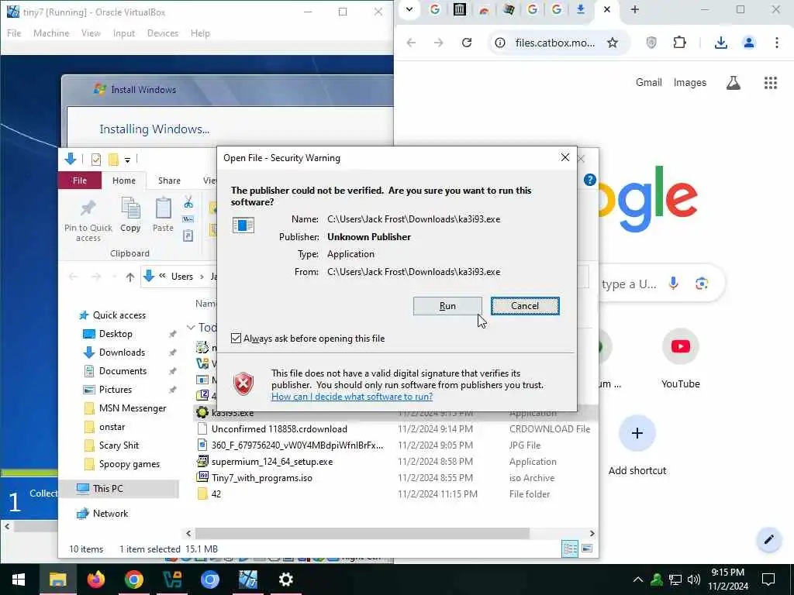This screenshot has width=794, height=595.
Task: Open VirtualBox Help menu
Action: click(200, 33)
